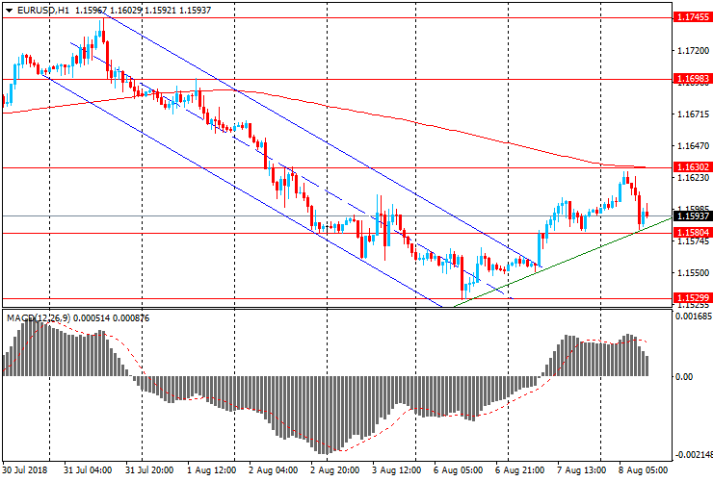Select the 1.16715 price axis value
Viewport: 713px width, 481px height.
(x=693, y=114)
